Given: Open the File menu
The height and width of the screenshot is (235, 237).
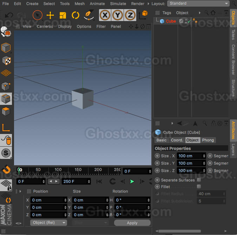Looking at the screenshot, I should pyautogui.click(x=6, y=4).
